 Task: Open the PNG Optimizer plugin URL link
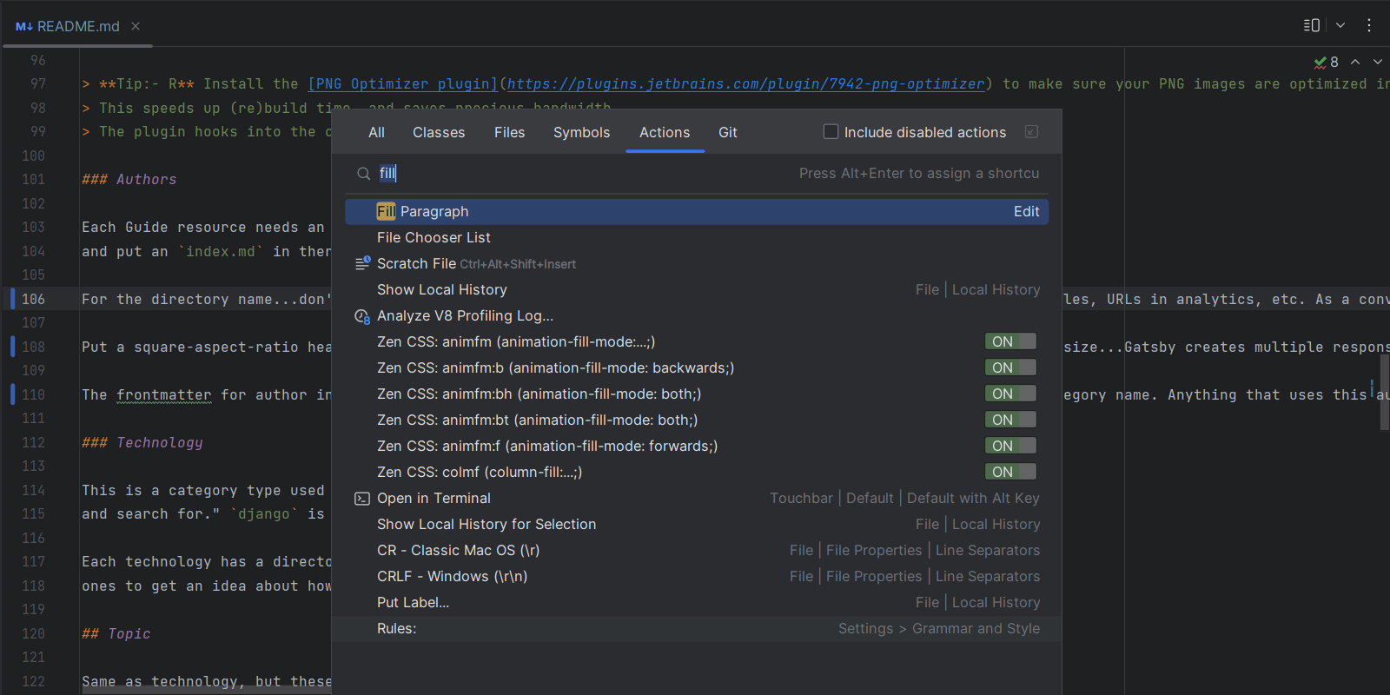point(745,84)
